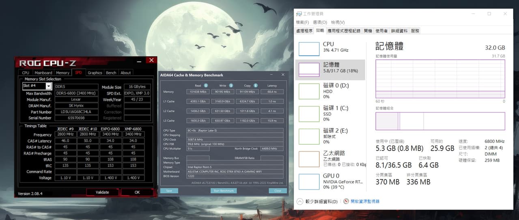
Task: Open the 選項(O) menu in Task Manager
Action: point(320,22)
